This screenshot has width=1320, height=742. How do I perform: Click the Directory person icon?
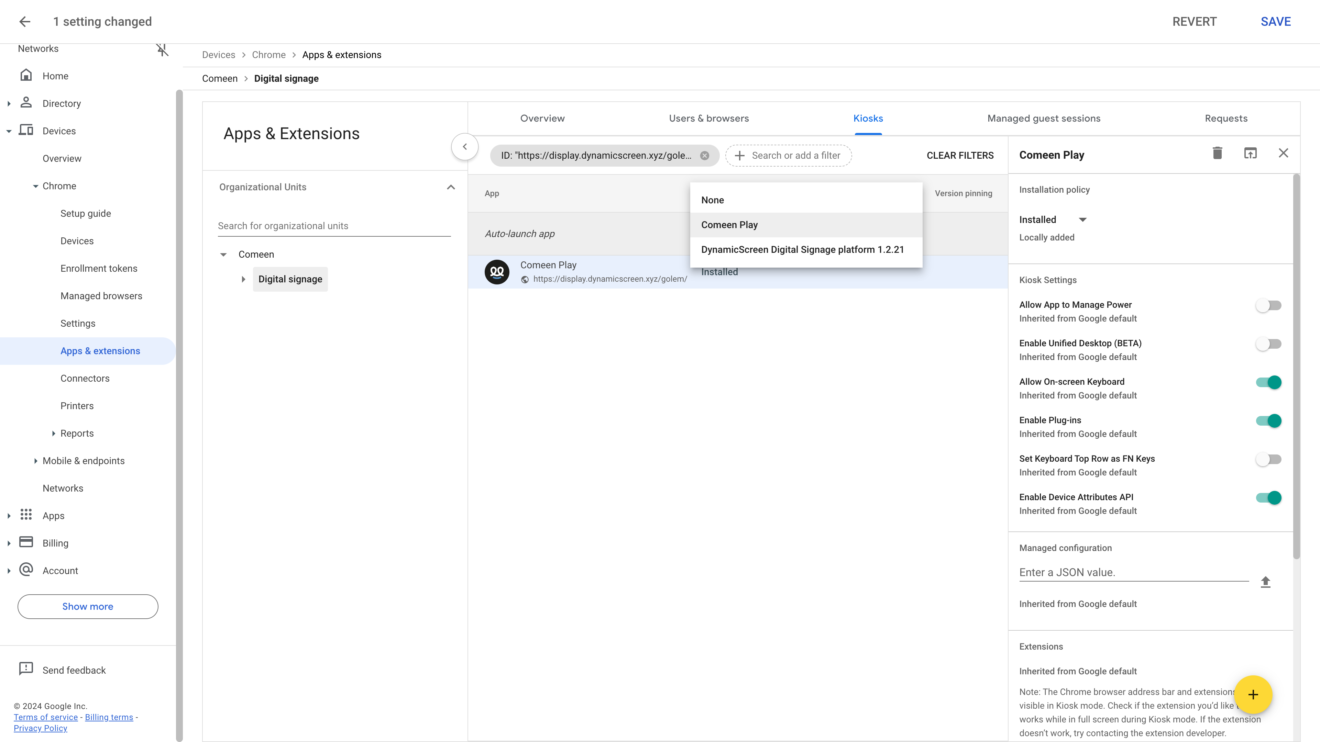click(x=26, y=102)
